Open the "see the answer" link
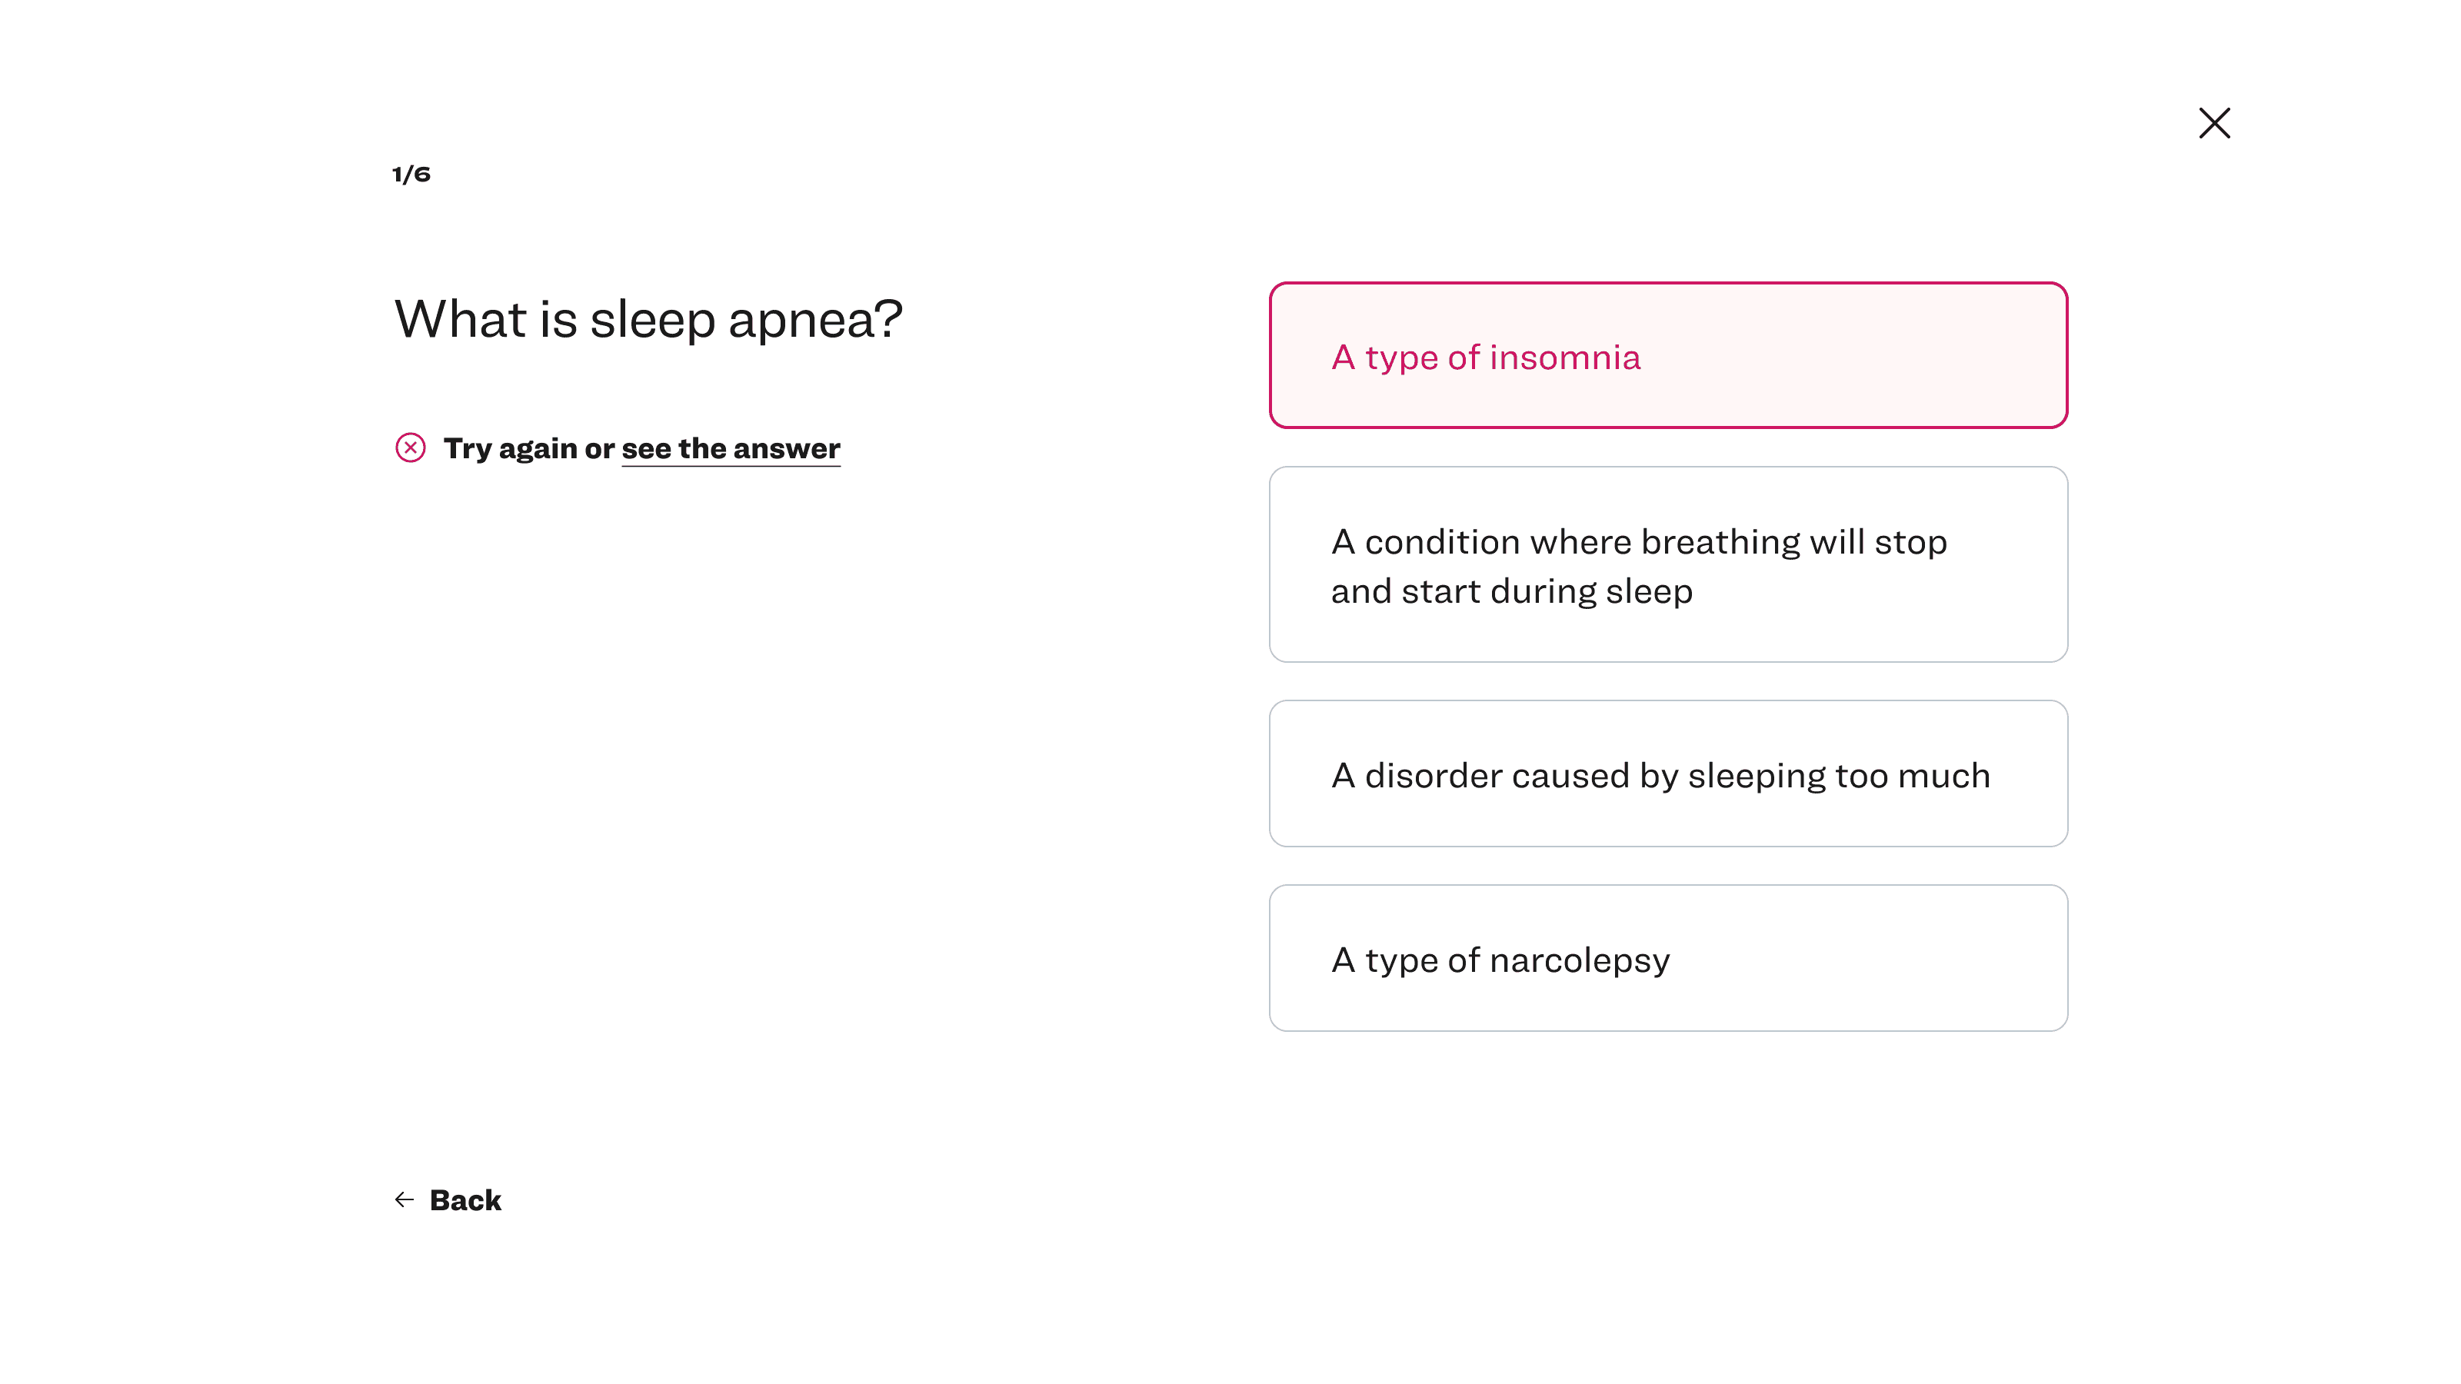The height and width of the screenshot is (1384, 2461). tap(731, 449)
